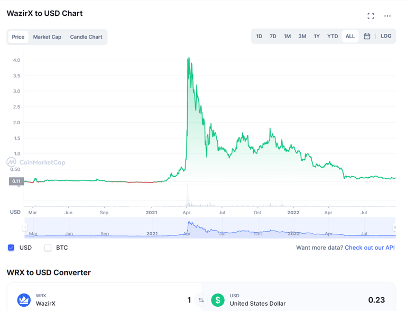This screenshot has width=406, height=311.
Task: Switch to the Market Cap tab
Action: [x=47, y=37]
